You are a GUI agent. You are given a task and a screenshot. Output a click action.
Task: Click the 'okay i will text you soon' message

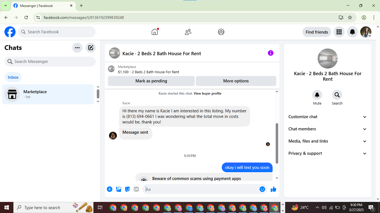(247, 168)
